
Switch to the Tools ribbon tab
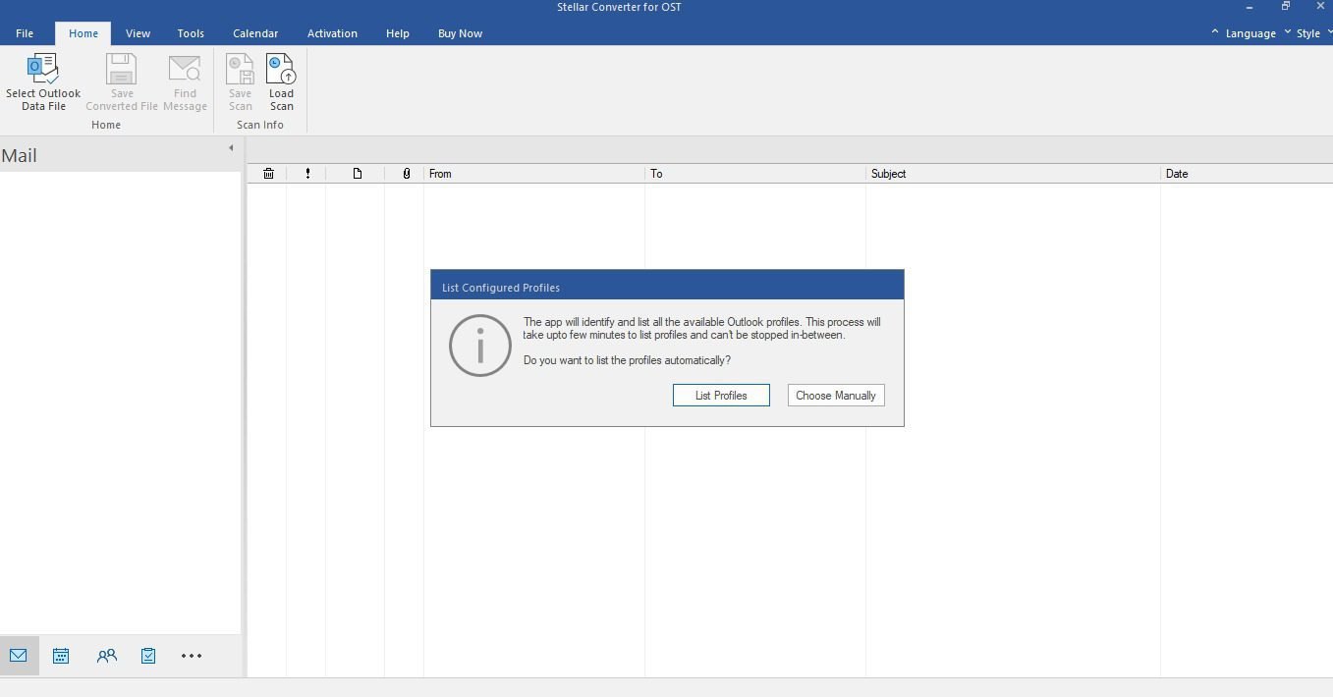191,33
